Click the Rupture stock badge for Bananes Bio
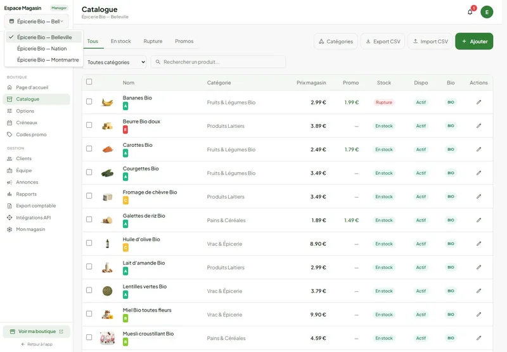This screenshot has height=352, width=507. pyautogui.click(x=384, y=103)
